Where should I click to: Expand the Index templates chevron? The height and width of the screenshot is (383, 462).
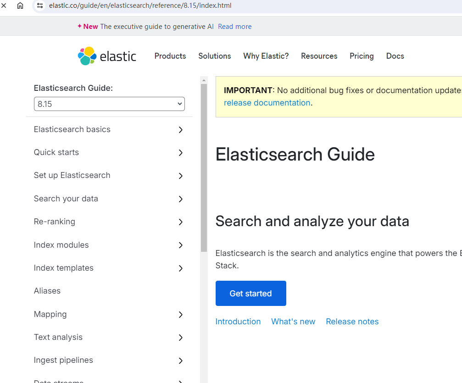pyautogui.click(x=181, y=268)
